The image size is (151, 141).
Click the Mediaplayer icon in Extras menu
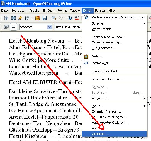[x=86, y=63]
